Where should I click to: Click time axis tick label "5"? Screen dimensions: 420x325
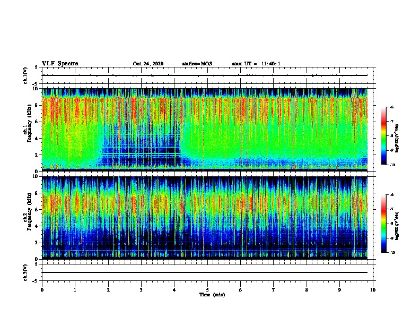(x=207, y=290)
